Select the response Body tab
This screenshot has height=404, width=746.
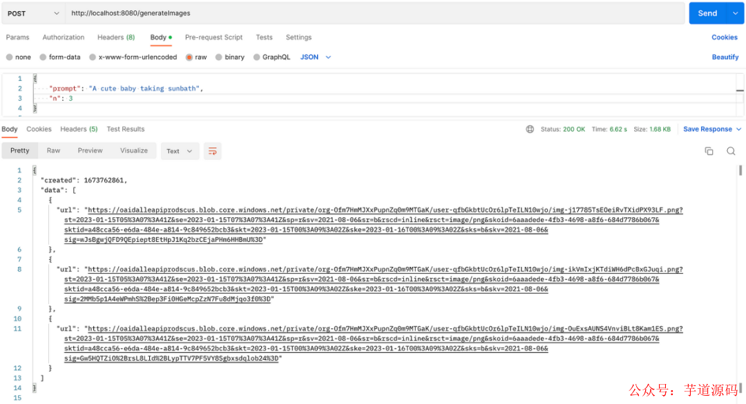[x=10, y=129]
